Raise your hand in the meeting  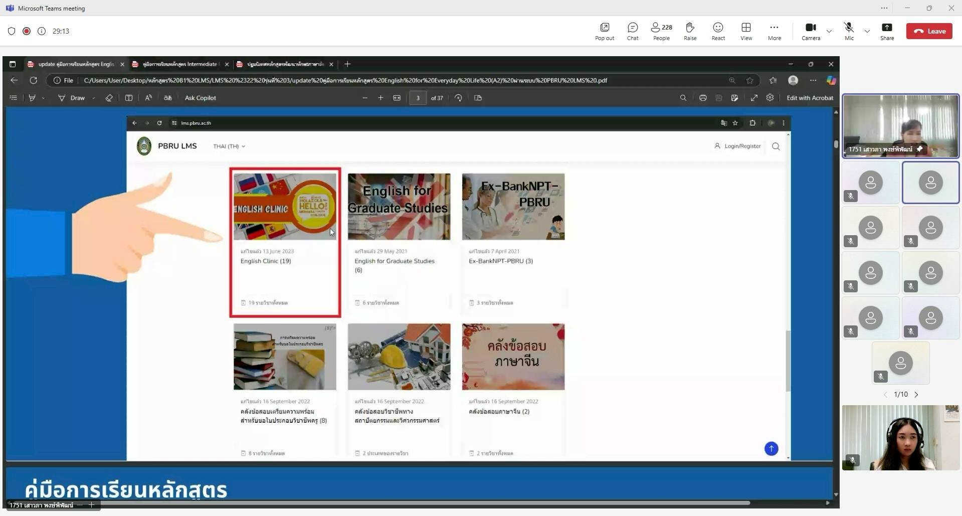tap(690, 31)
